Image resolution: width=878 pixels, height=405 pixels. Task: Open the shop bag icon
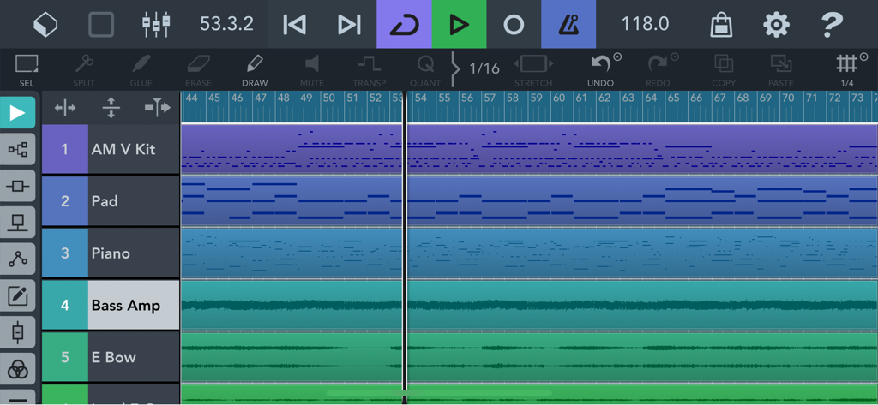click(x=721, y=24)
